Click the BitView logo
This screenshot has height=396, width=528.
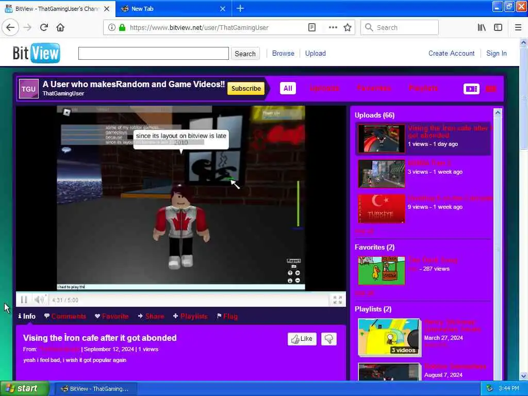(x=37, y=53)
